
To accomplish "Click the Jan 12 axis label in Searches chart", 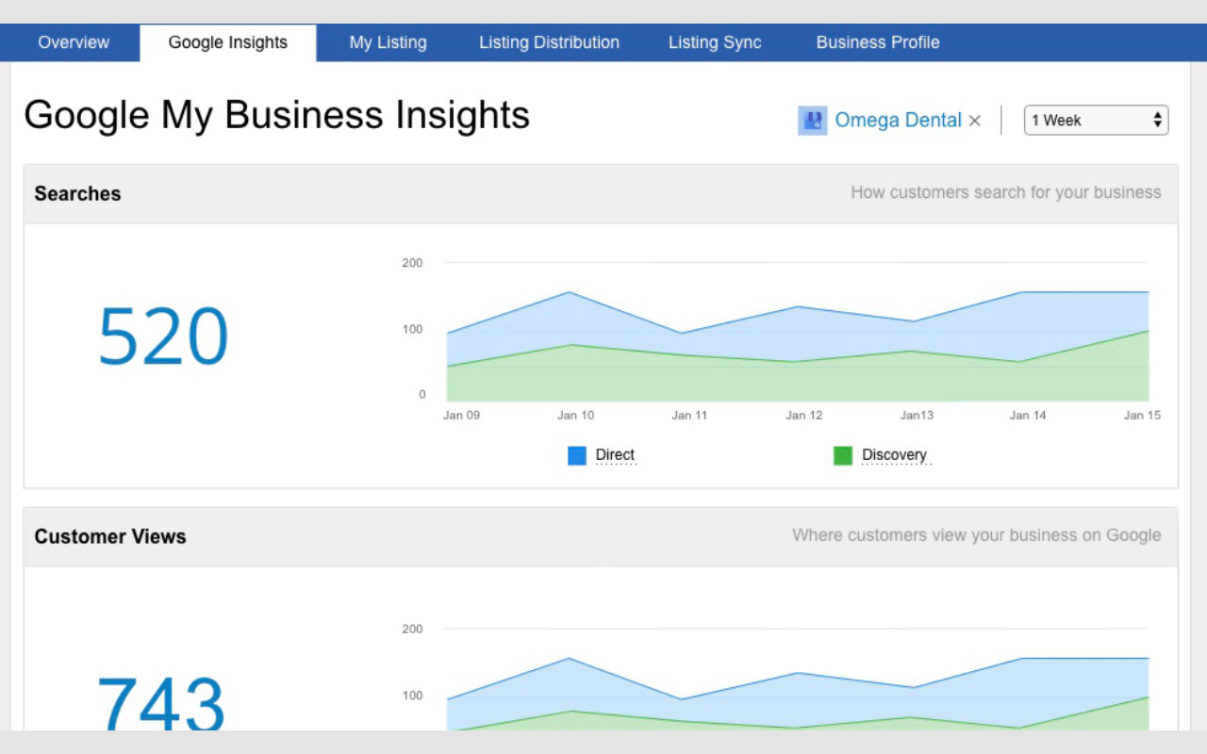I will click(x=804, y=415).
